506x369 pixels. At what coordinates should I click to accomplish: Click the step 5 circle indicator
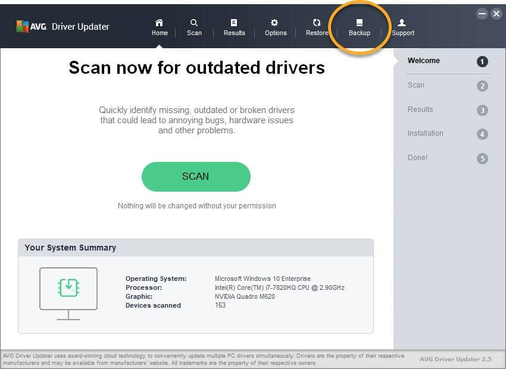click(x=482, y=158)
